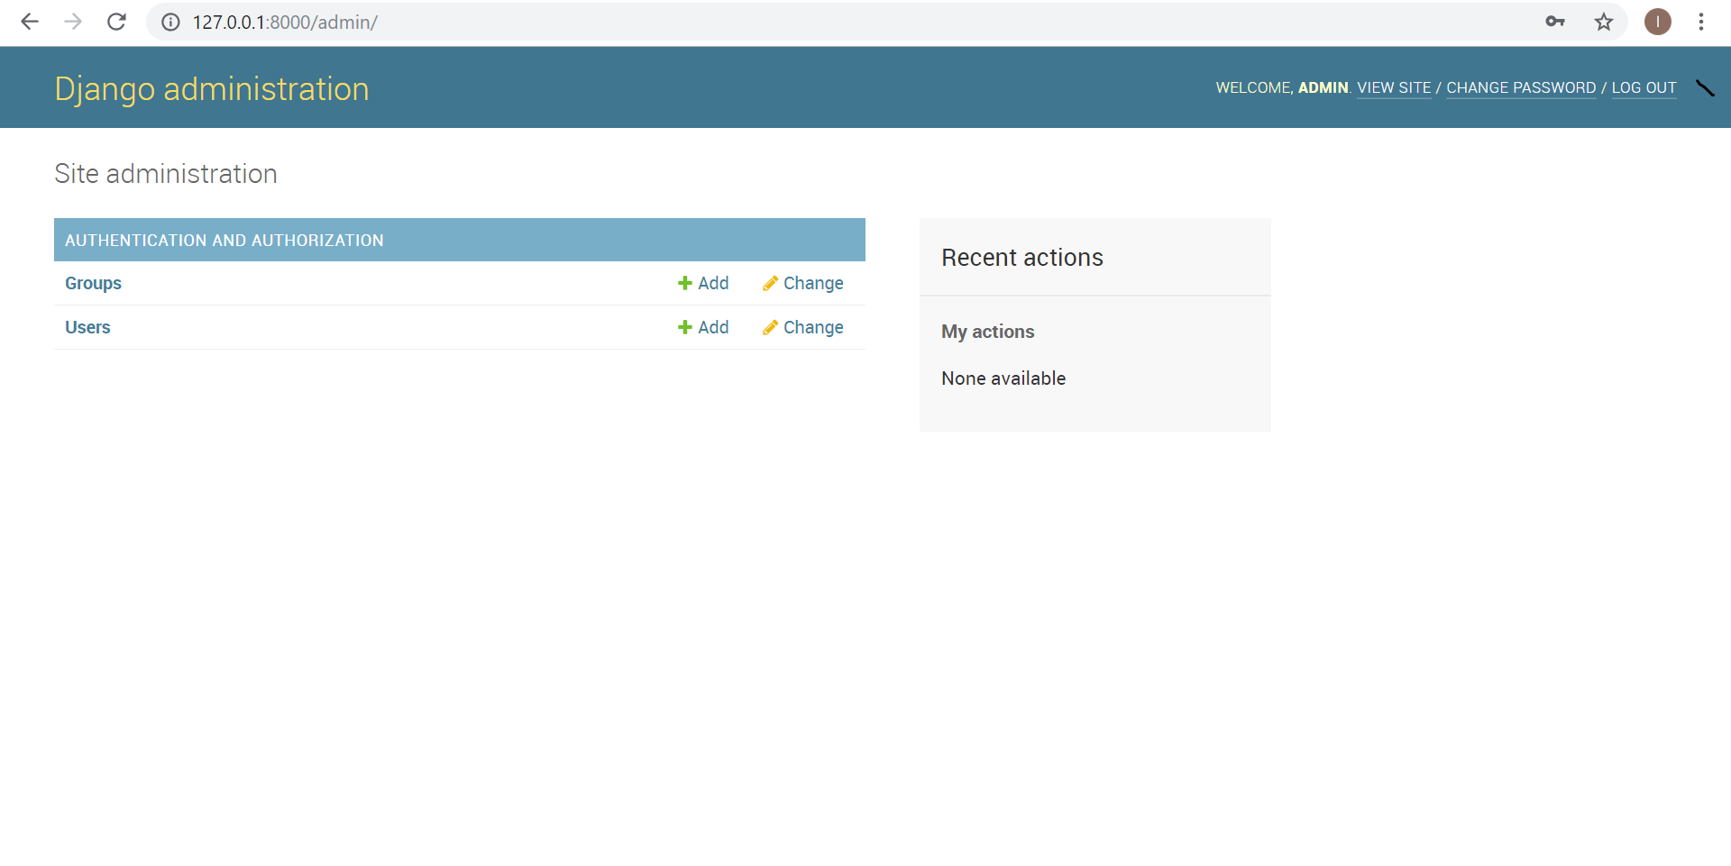Go back using browser back arrow

[x=30, y=22]
